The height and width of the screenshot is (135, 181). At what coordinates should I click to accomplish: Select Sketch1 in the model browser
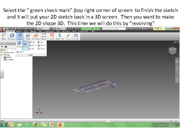tap(8, 57)
